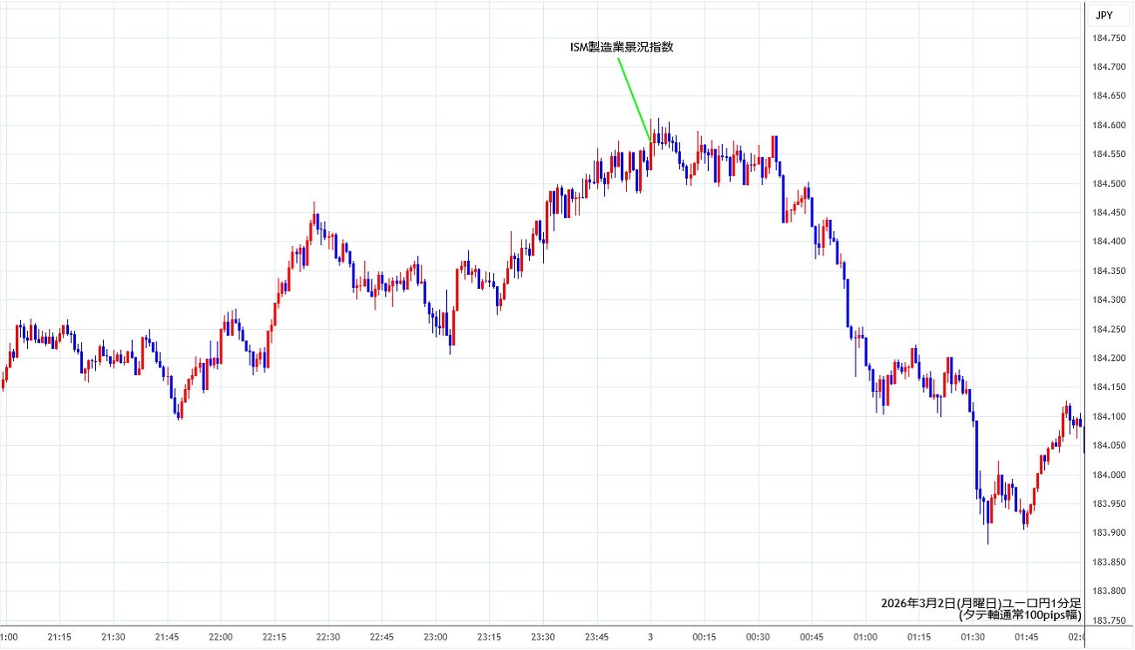Select the 01:00 time axis marker
1135x650 pixels.
pyautogui.click(x=864, y=637)
